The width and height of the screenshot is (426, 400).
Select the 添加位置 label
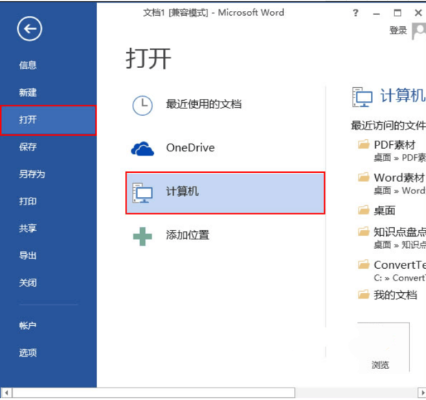coord(188,235)
